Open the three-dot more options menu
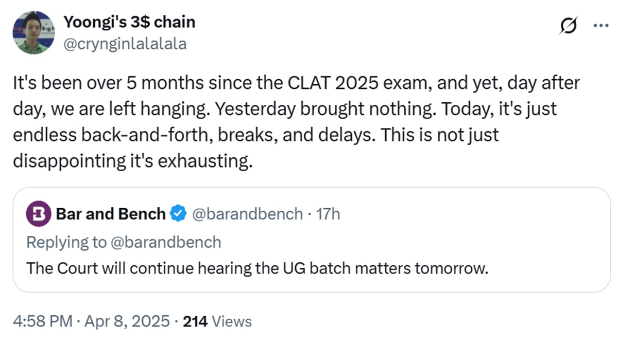Screen dimensions: 618x347 (x=600, y=26)
